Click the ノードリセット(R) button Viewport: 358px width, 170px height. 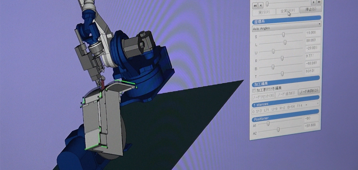[x=263, y=96]
